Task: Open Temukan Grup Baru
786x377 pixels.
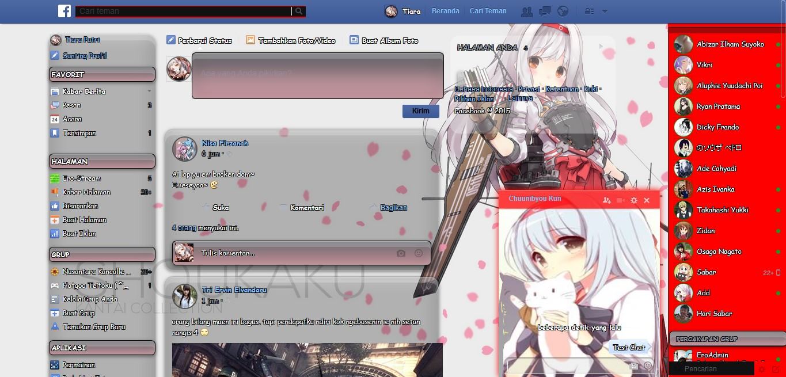Action: pos(94,327)
